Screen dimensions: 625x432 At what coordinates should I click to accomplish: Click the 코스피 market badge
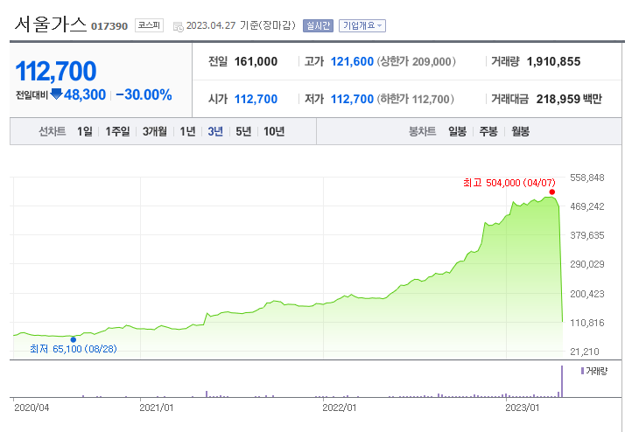pyautogui.click(x=149, y=25)
